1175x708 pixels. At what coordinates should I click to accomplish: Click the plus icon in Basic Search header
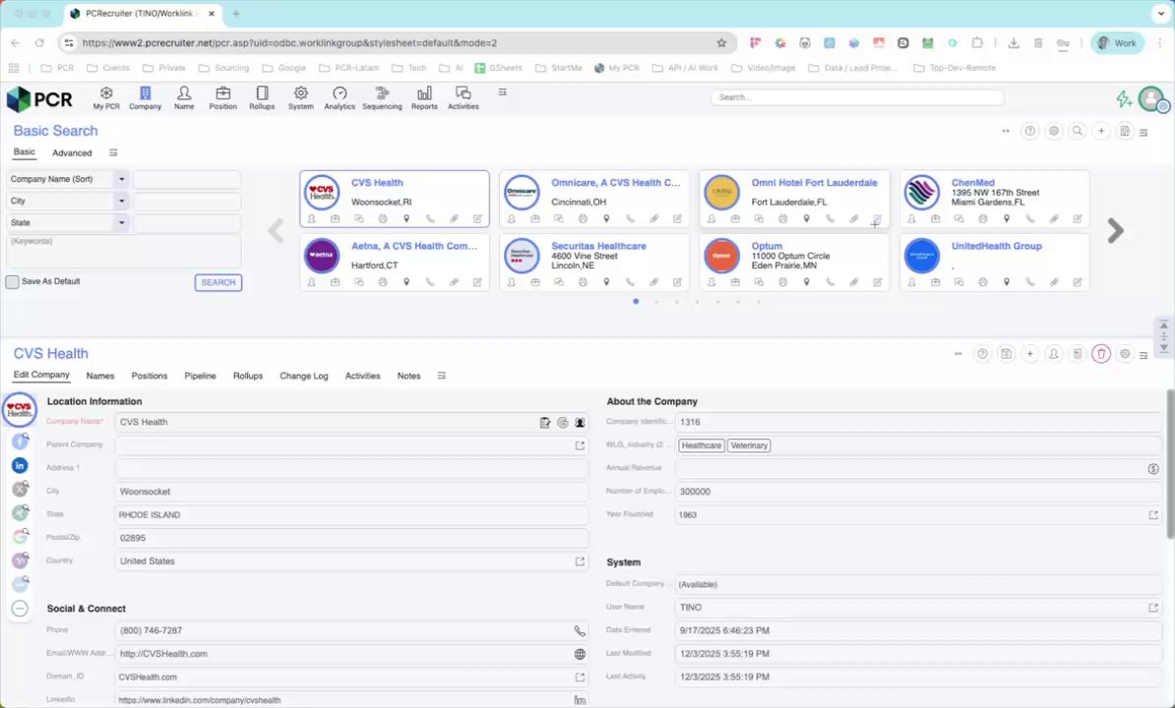tap(1101, 131)
